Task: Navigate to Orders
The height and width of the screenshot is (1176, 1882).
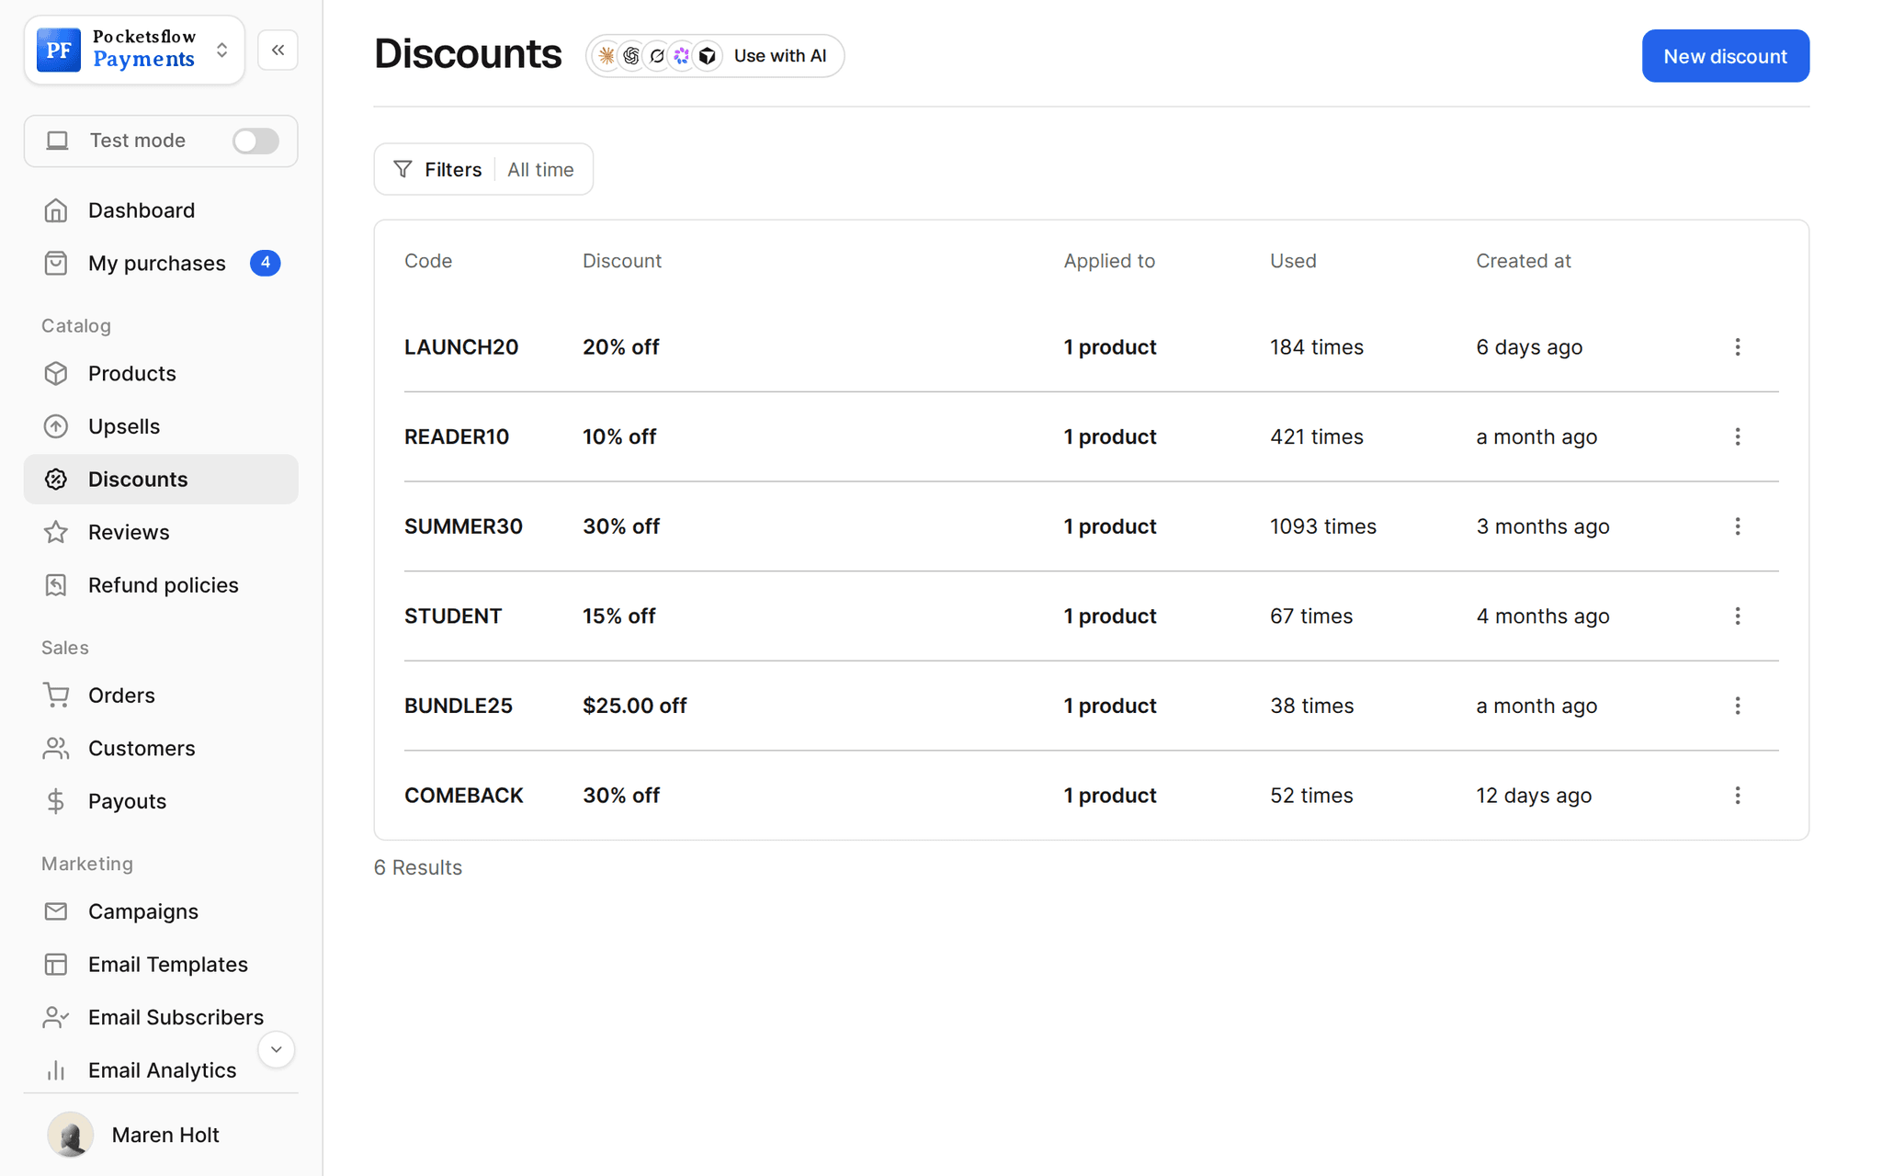Action: (161, 695)
